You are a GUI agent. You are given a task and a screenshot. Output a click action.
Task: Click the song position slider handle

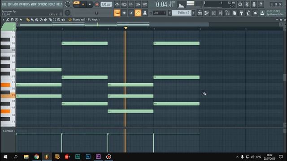pos(96,13)
